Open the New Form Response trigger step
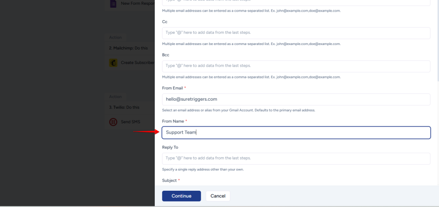This screenshot has width=439, height=207. coord(137,3)
